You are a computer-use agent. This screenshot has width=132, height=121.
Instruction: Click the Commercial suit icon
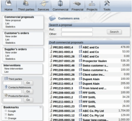pos(60,3)
